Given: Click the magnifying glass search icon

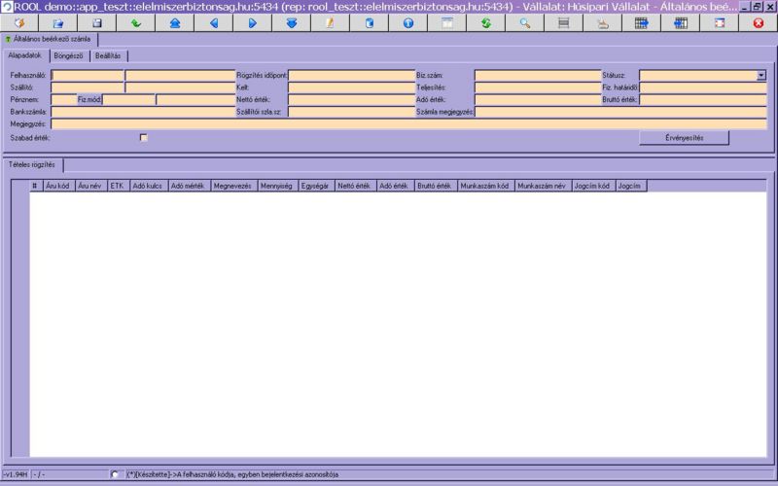Looking at the screenshot, I should click(524, 22).
